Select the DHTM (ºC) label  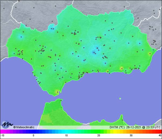(x=117, y=127)
